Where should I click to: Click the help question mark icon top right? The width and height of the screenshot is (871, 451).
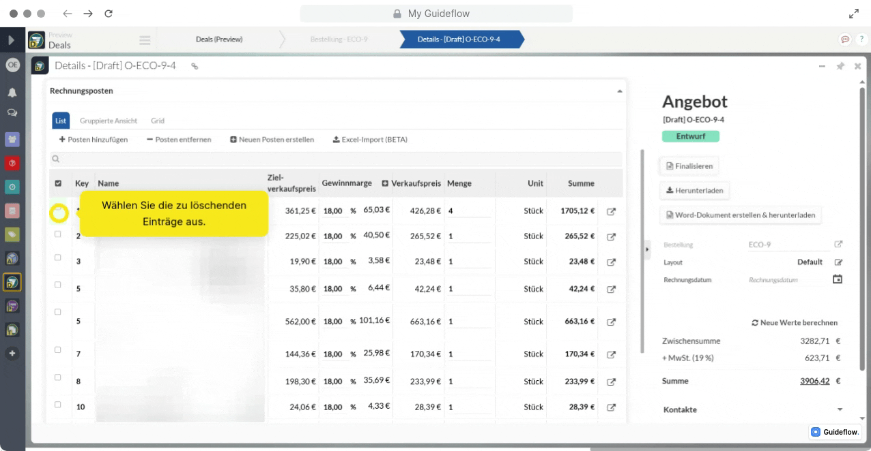pos(861,40)
